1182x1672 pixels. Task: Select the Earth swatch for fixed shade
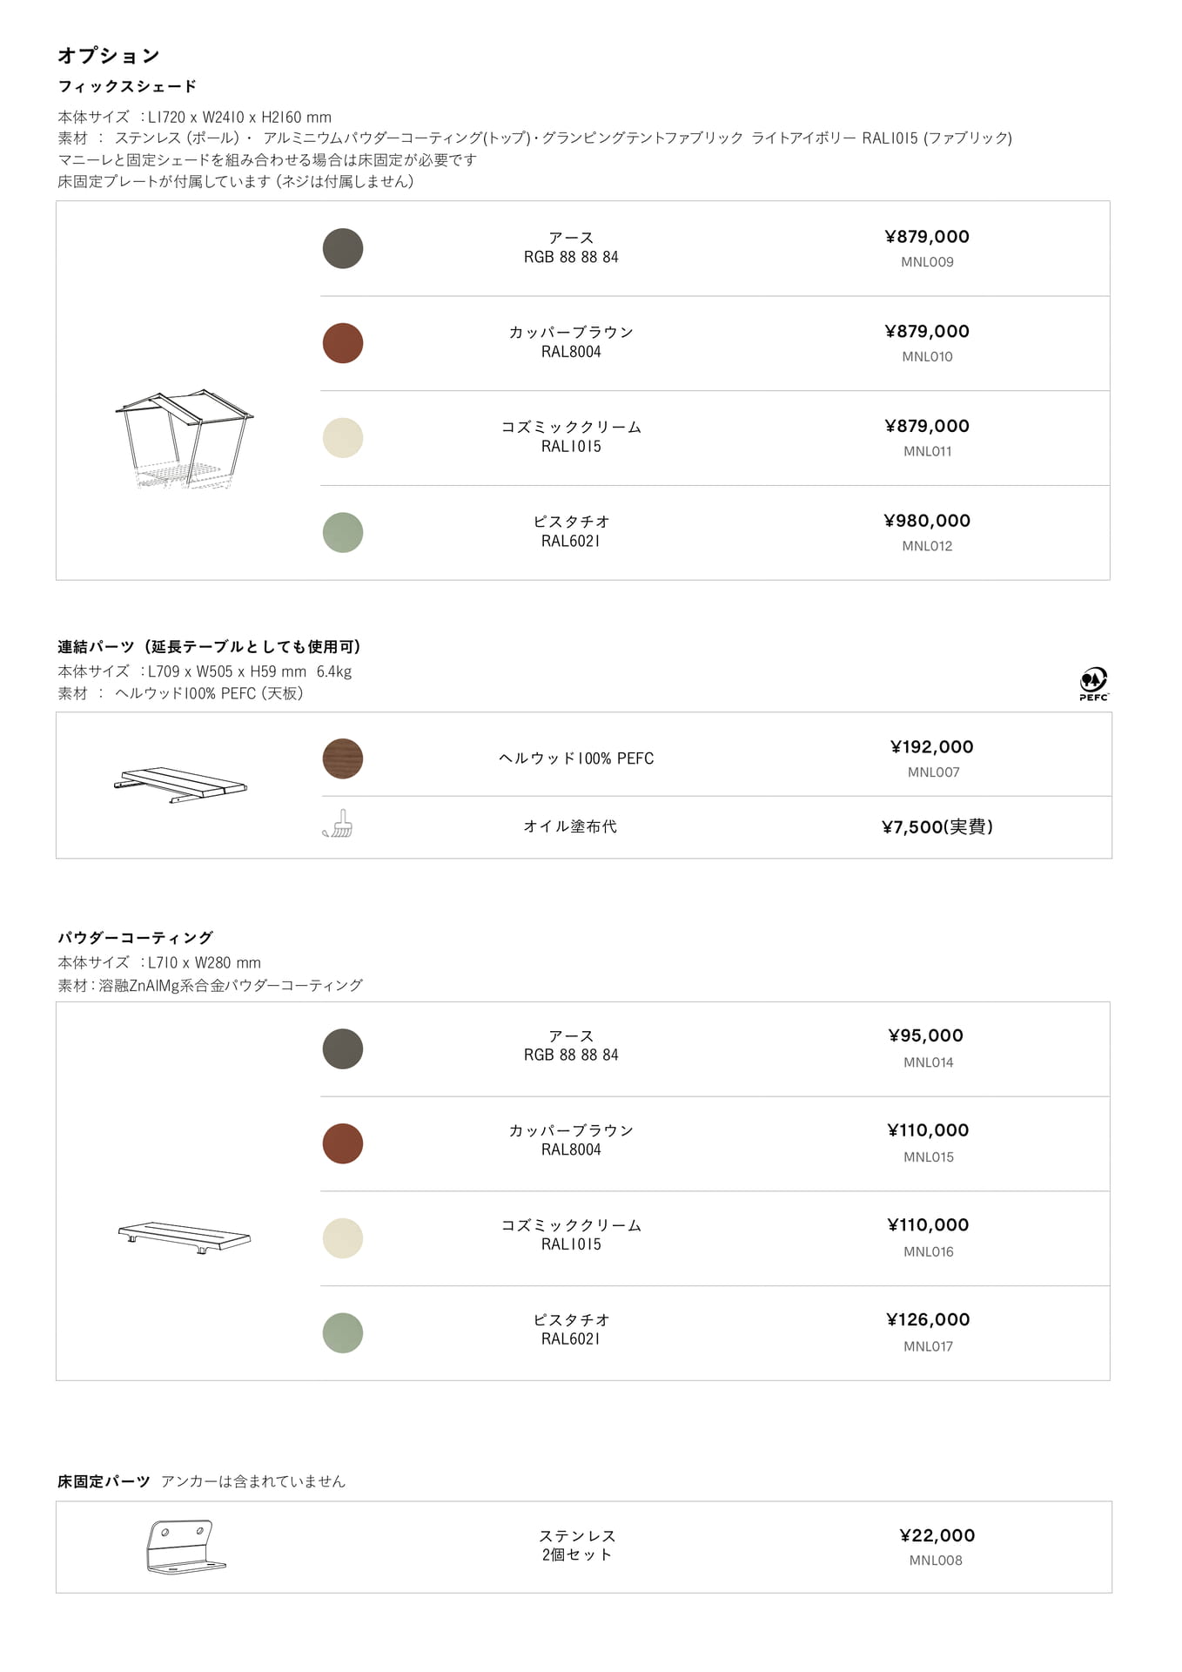tap(343, 248)
